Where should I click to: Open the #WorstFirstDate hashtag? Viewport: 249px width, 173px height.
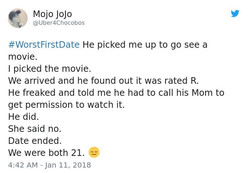(x=44, y=44)
